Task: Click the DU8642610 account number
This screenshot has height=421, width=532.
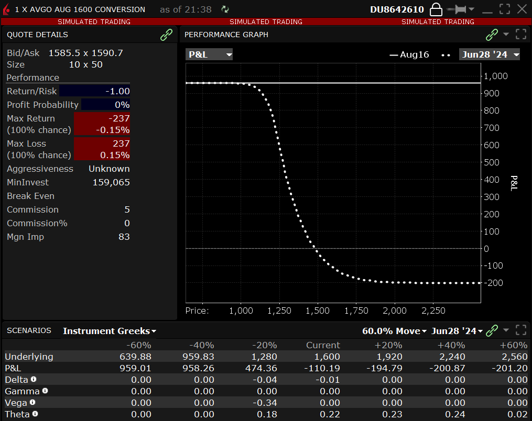Action: click(397, 9)
